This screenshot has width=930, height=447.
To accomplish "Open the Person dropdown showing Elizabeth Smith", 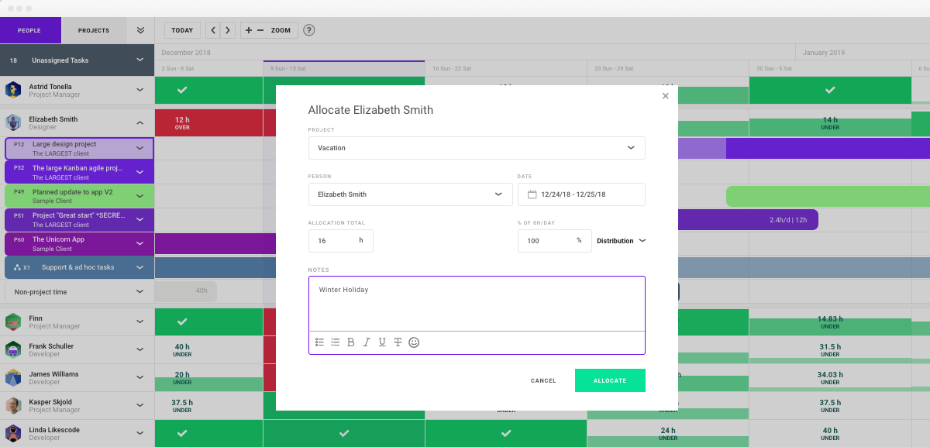I will point(410,194).
